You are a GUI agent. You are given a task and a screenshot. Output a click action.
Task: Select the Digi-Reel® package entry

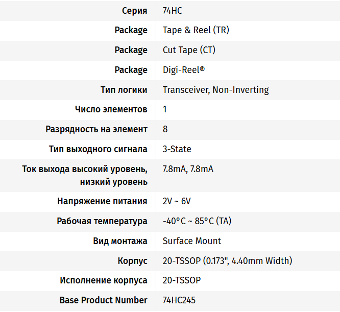183,70
